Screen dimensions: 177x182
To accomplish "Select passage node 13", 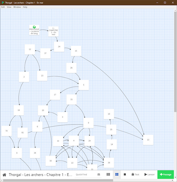I will click(x=148, y=140).
